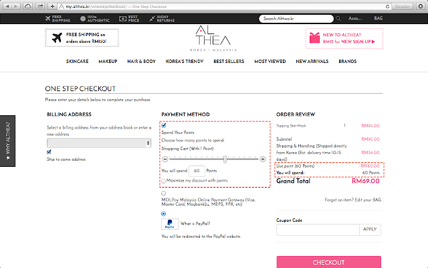428x268 pixels.
Task: Reload page using refresh icon
Action: click(x=387, y=6)
